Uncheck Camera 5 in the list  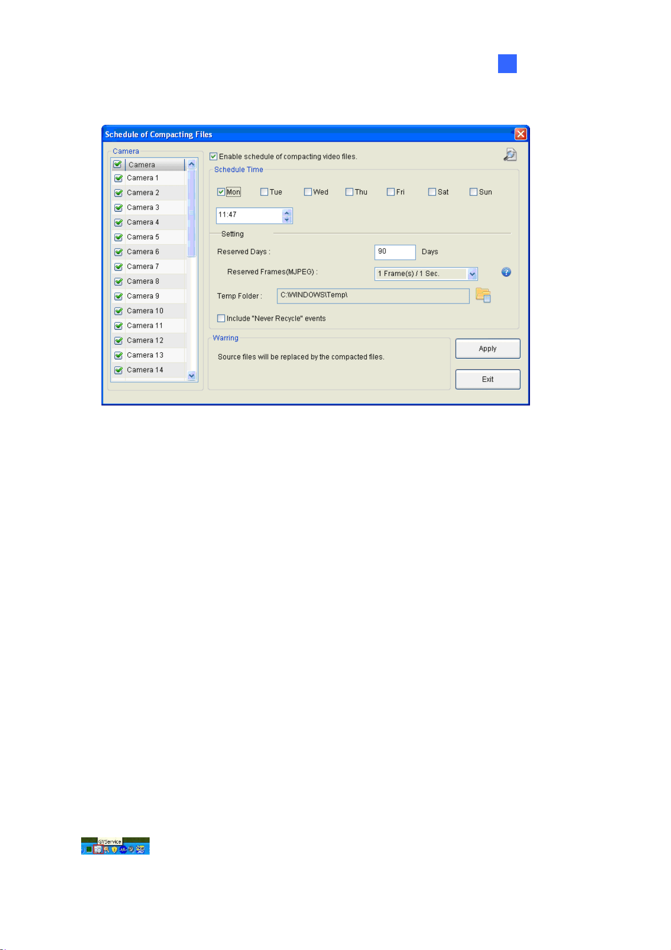[x=119, y=237]
